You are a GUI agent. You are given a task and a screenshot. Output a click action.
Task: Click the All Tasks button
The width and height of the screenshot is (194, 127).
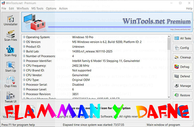(183, 38)
